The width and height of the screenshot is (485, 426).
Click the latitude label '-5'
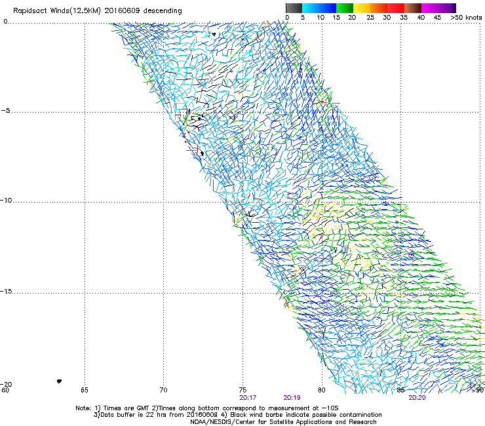[5, 111]
